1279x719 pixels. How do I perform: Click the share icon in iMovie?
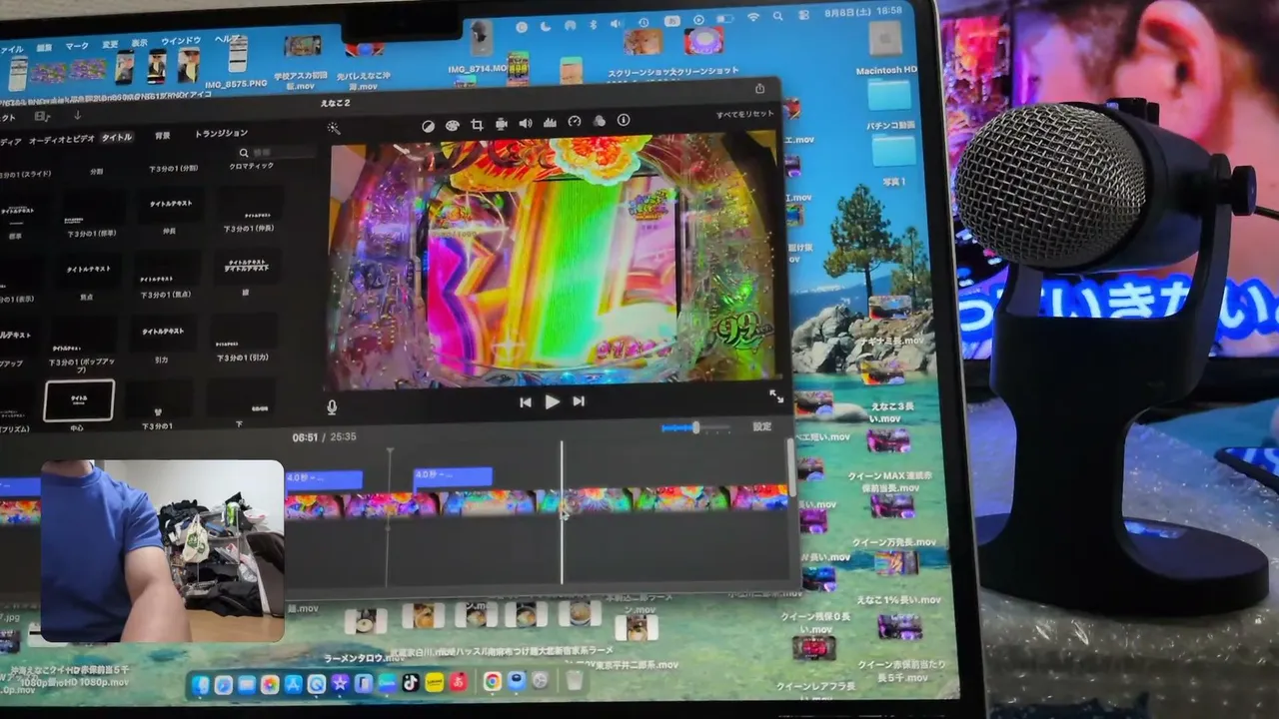[759, 88]
